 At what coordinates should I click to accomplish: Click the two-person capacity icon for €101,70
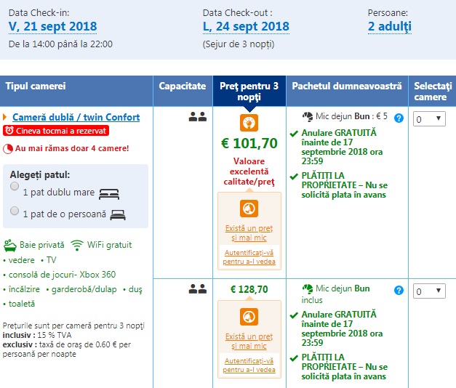coord(197,117)
